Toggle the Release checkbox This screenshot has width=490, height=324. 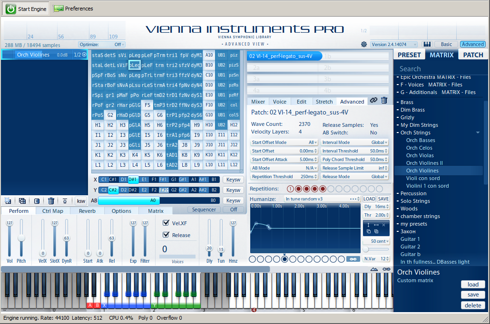click(x=166, y=235)
